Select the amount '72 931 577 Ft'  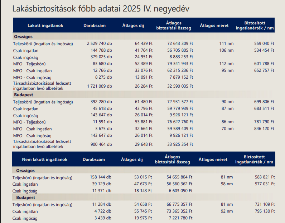coord(180,102)
